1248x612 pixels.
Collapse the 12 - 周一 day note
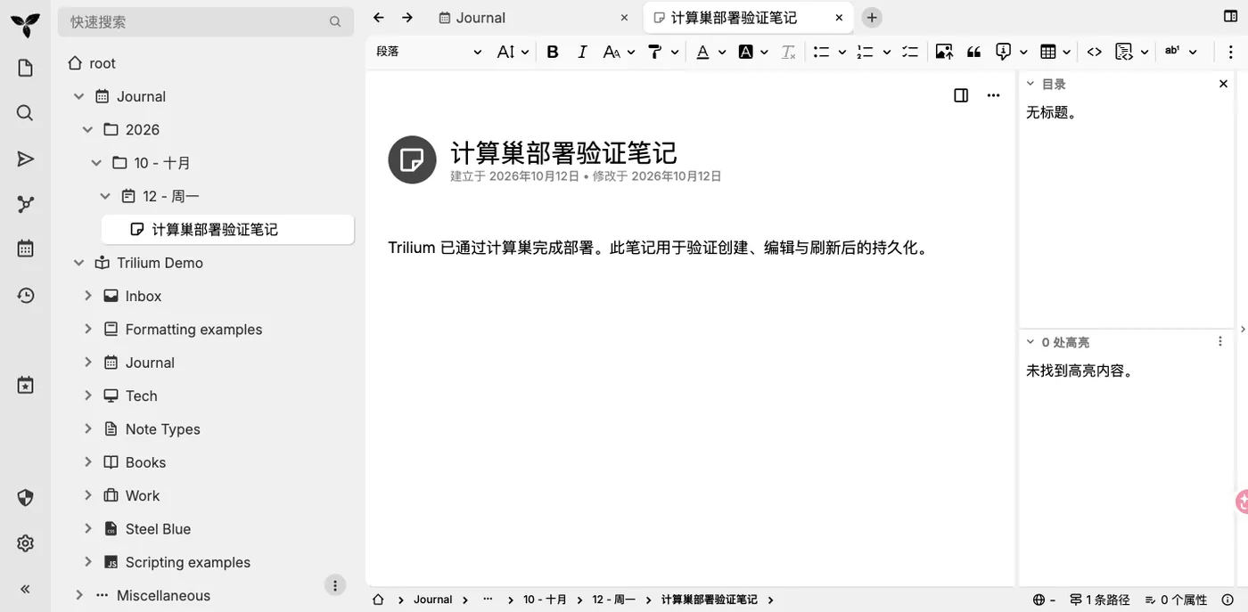click(105, 196)
